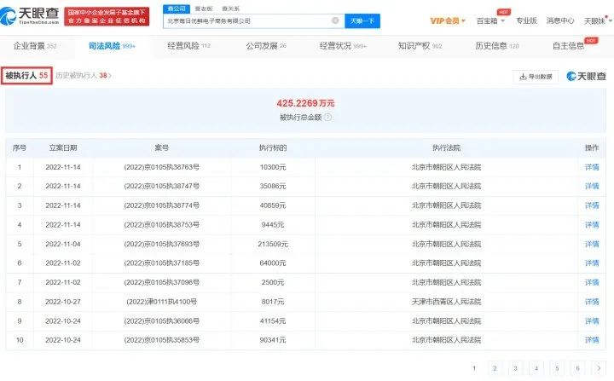Select the 查老板 search type tab
This screenshot has height=381, width=614.
point(203,8)
